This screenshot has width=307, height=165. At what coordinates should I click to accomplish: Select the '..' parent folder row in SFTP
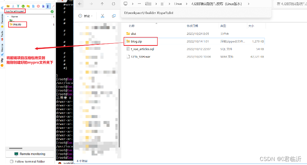pyautogui.click(x=12, y=21)
